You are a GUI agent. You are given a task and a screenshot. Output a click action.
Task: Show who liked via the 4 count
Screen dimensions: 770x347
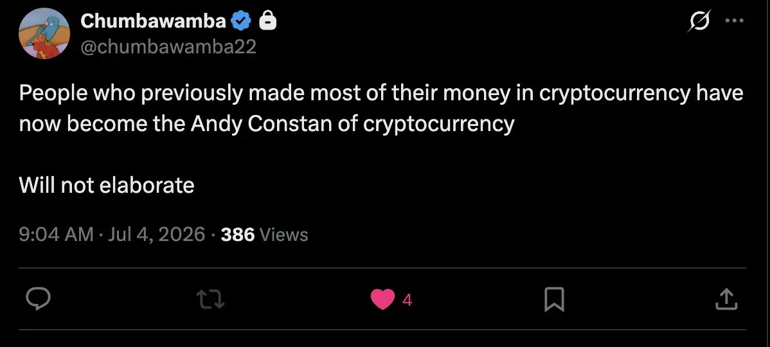click(407, 300)
